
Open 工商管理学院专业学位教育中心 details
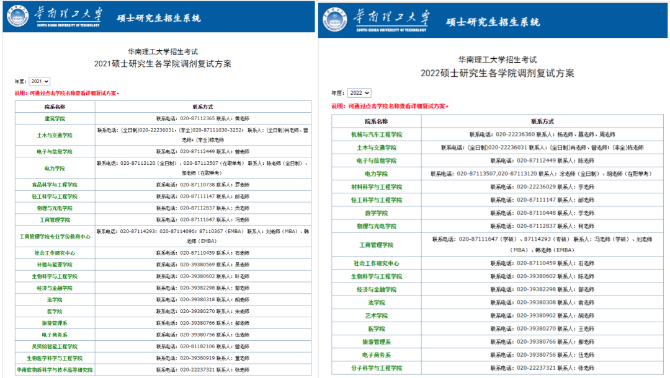click(55, 236)
